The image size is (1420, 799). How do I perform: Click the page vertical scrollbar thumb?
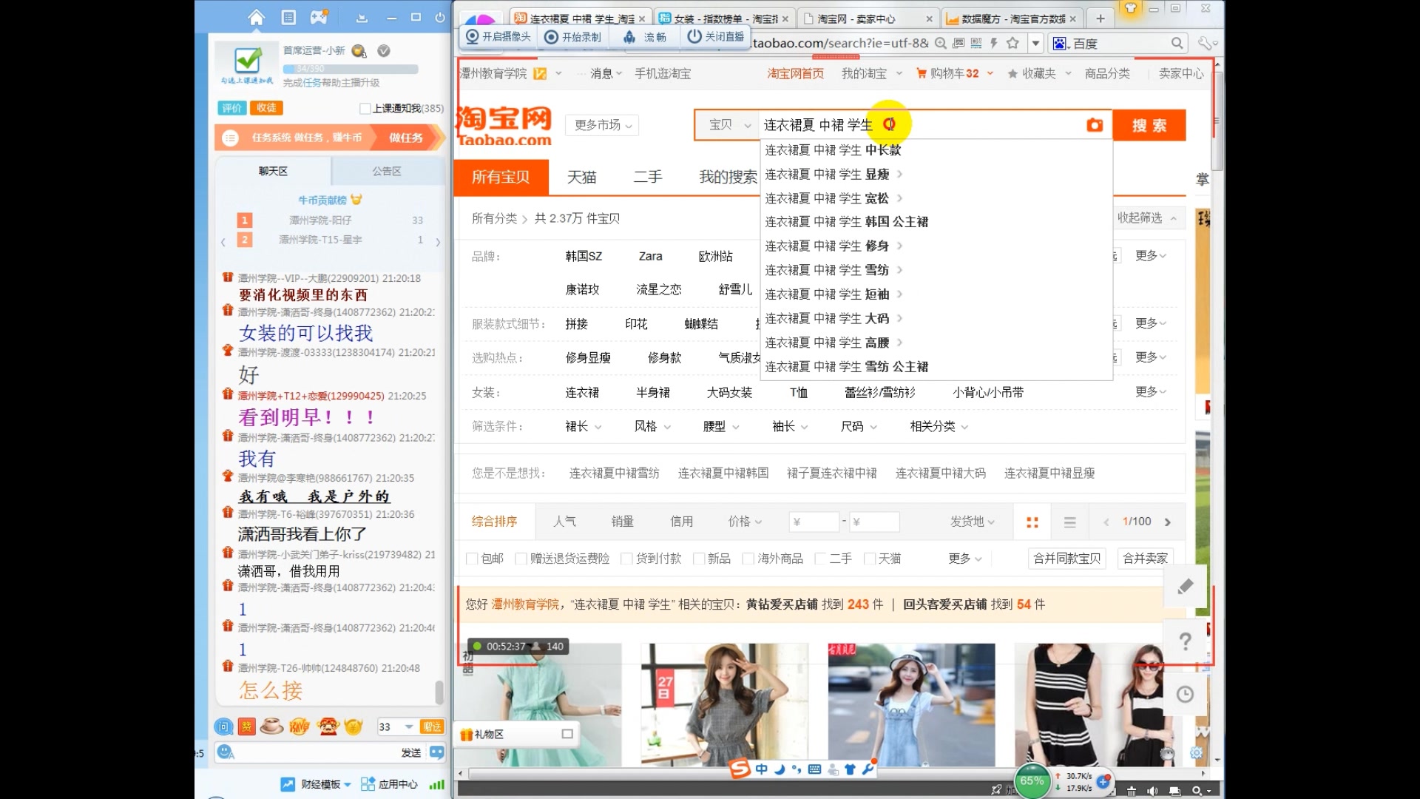pyautogui.click(x=1217, y=122)
